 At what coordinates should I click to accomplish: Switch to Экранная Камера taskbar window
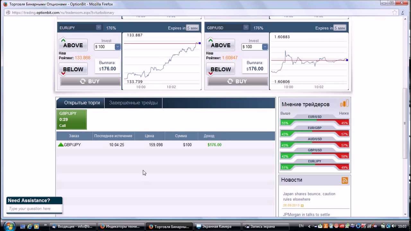(x=217, y=227)
